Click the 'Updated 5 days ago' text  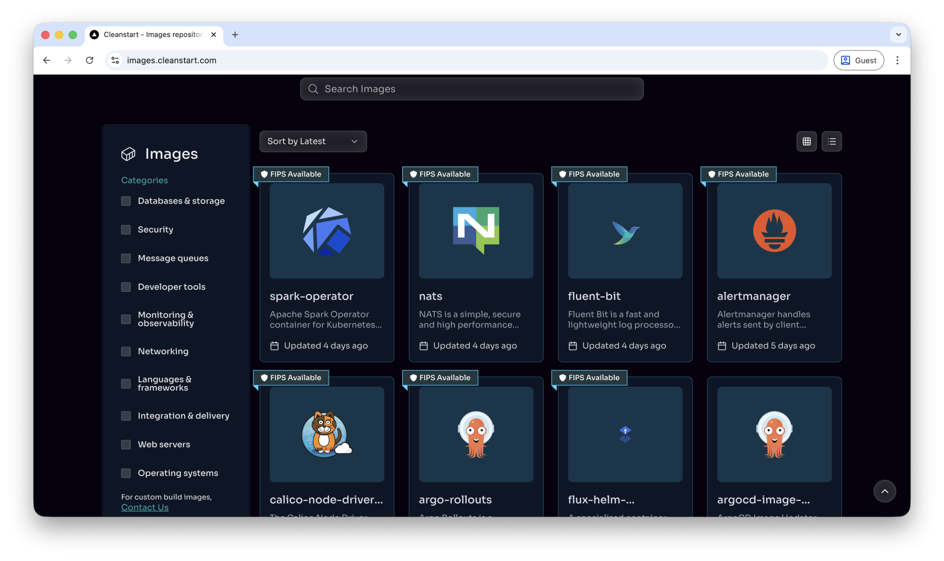tap(773, 346)
